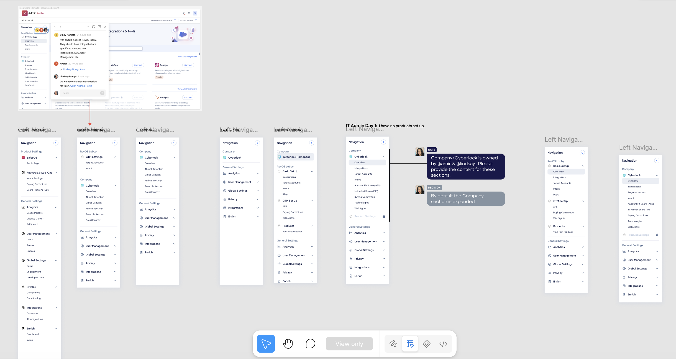The height and width of the screenshot is (359, 676).
Task: Select Usage Insights in Original Tested Nav
Action: click(x=35, y=213)
